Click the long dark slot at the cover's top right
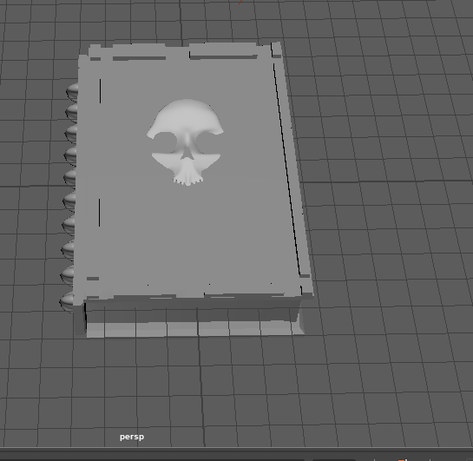Screen dimensions: 473x461 click(x=224, y=57)
